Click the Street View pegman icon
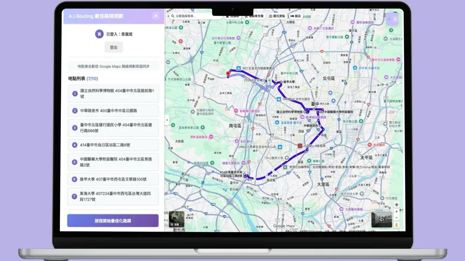The height and width of the screenshot is (261, 465). (396, 225)
